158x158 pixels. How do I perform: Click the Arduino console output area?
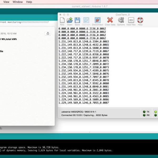point(79,149)
